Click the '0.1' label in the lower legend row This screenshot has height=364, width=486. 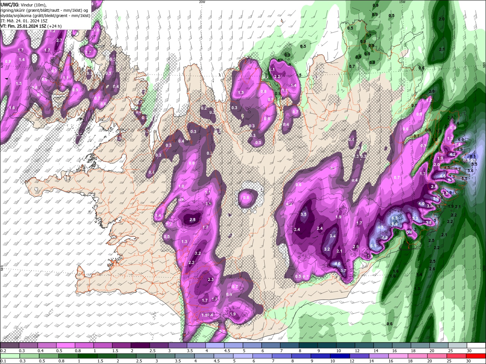click(3, 361)
